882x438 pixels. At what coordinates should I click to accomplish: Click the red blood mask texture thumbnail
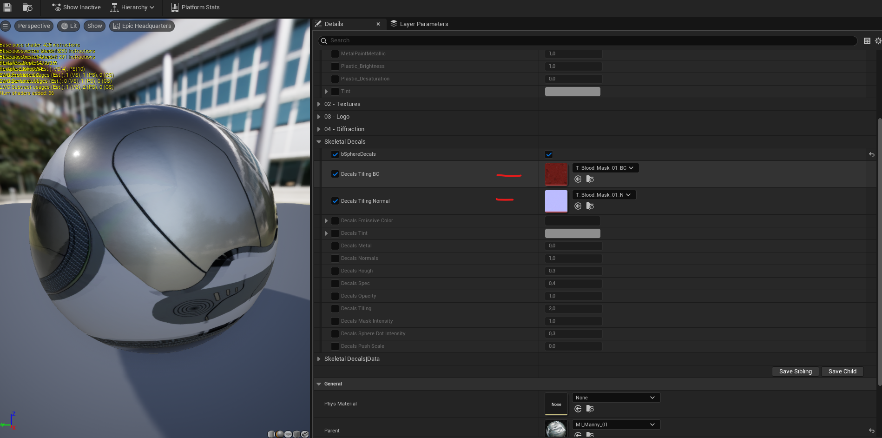click(556, 174)
